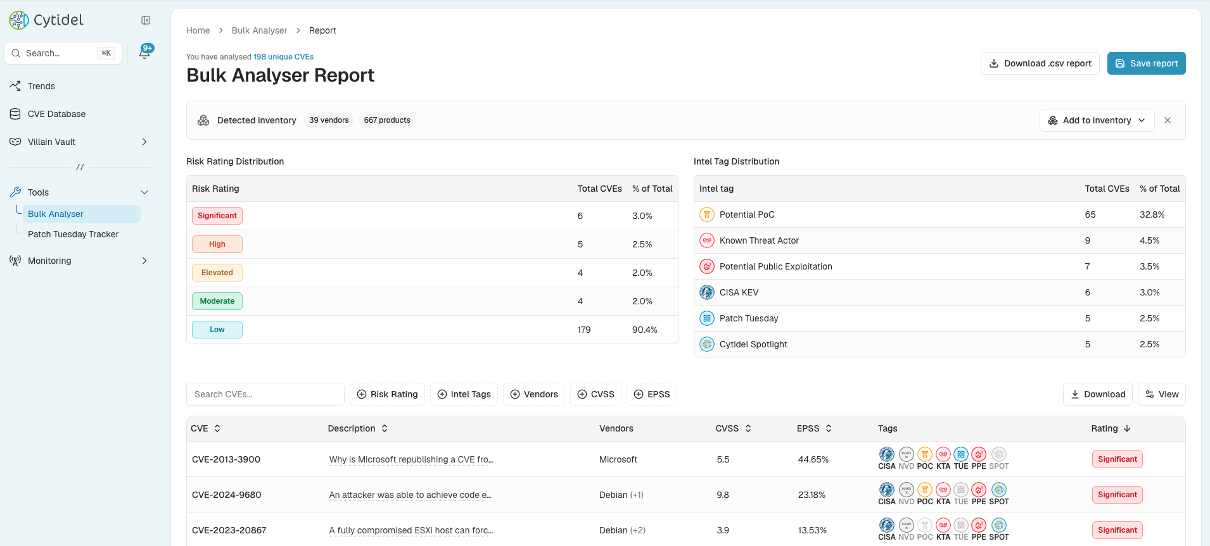Open the notifications bell
This screenshot has width=1210, height=546.
[x=145, y=52]
